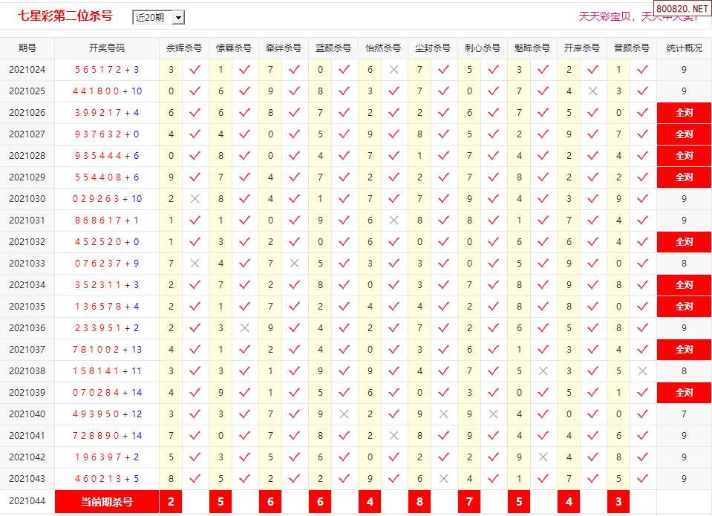
Task: Click red checkmark under 尘封杀号 in row 2021037
Action: point(444,349)
